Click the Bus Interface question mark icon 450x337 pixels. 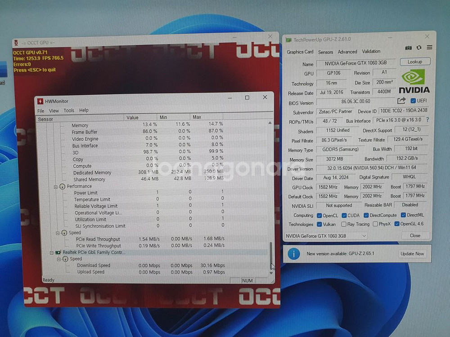(x=427, y=120)
